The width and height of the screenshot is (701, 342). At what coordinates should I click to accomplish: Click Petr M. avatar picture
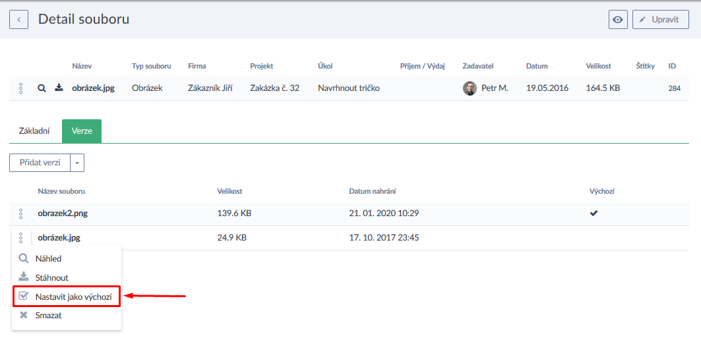click(x=470, y=88)
